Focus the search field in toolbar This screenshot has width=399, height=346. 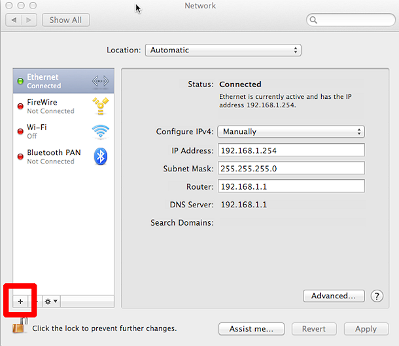point(353,20)
